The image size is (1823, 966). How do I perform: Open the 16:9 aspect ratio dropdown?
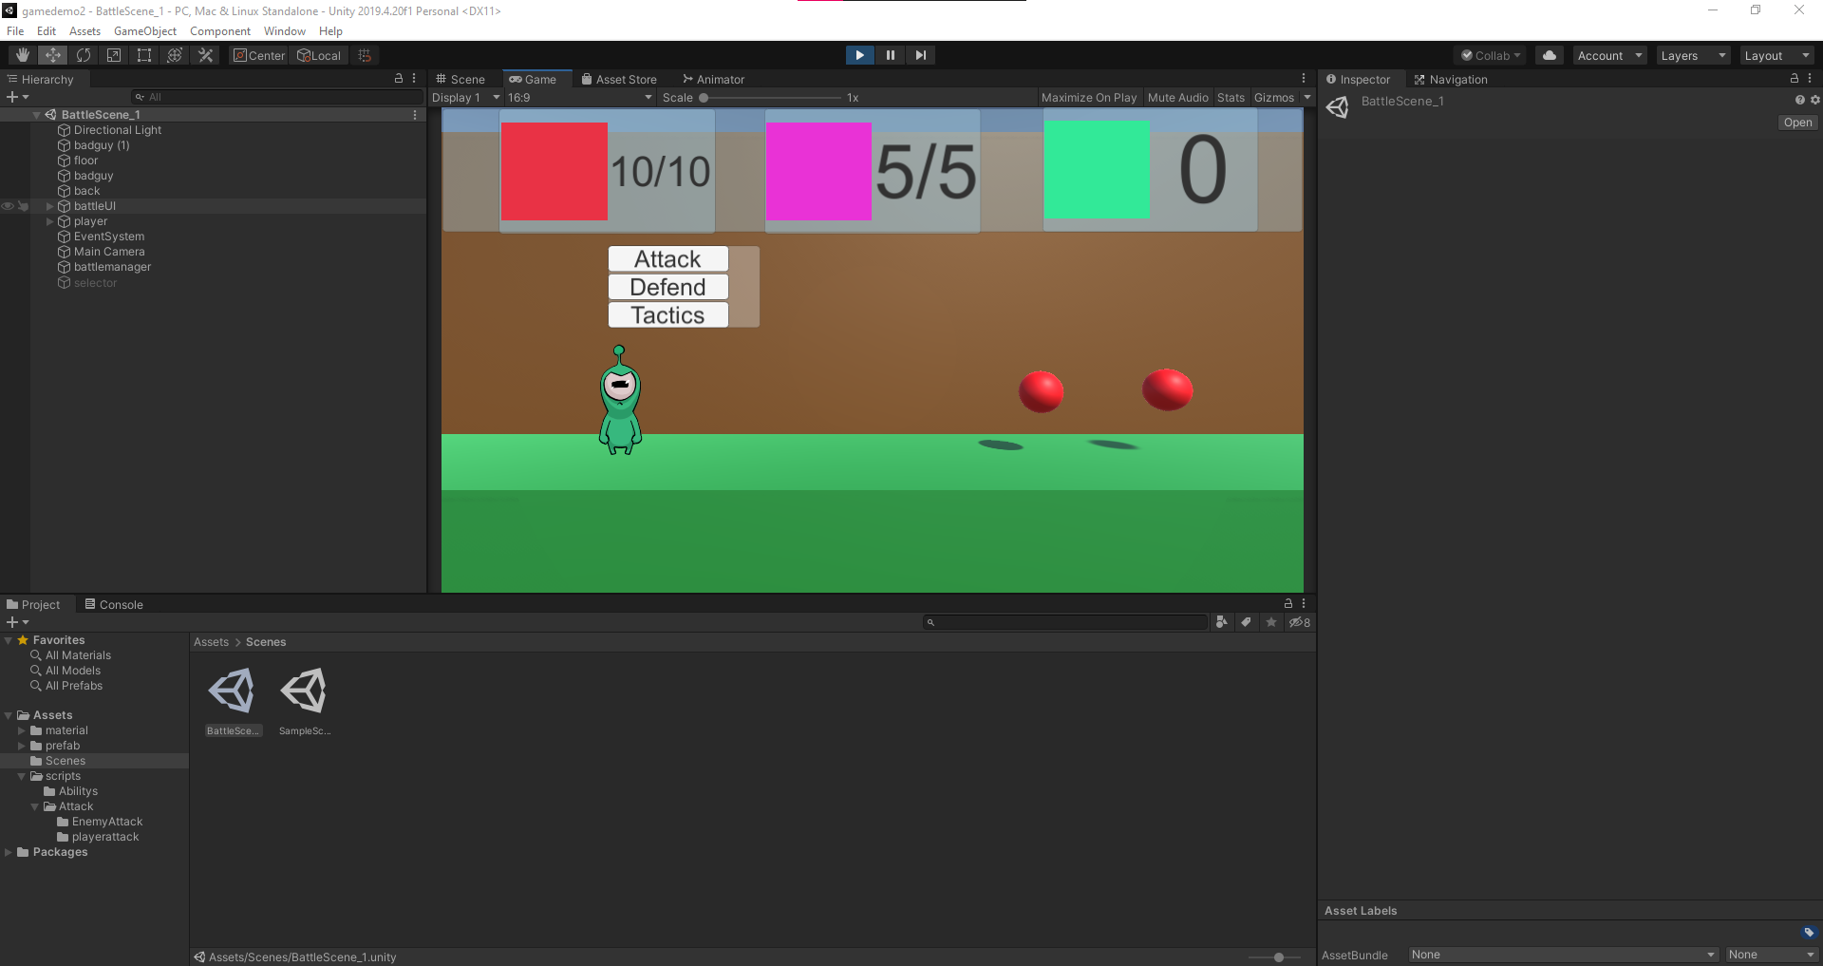[580, 98]
